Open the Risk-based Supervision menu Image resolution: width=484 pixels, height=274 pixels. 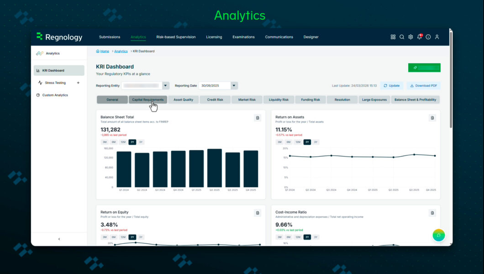[x=176, y=37]
